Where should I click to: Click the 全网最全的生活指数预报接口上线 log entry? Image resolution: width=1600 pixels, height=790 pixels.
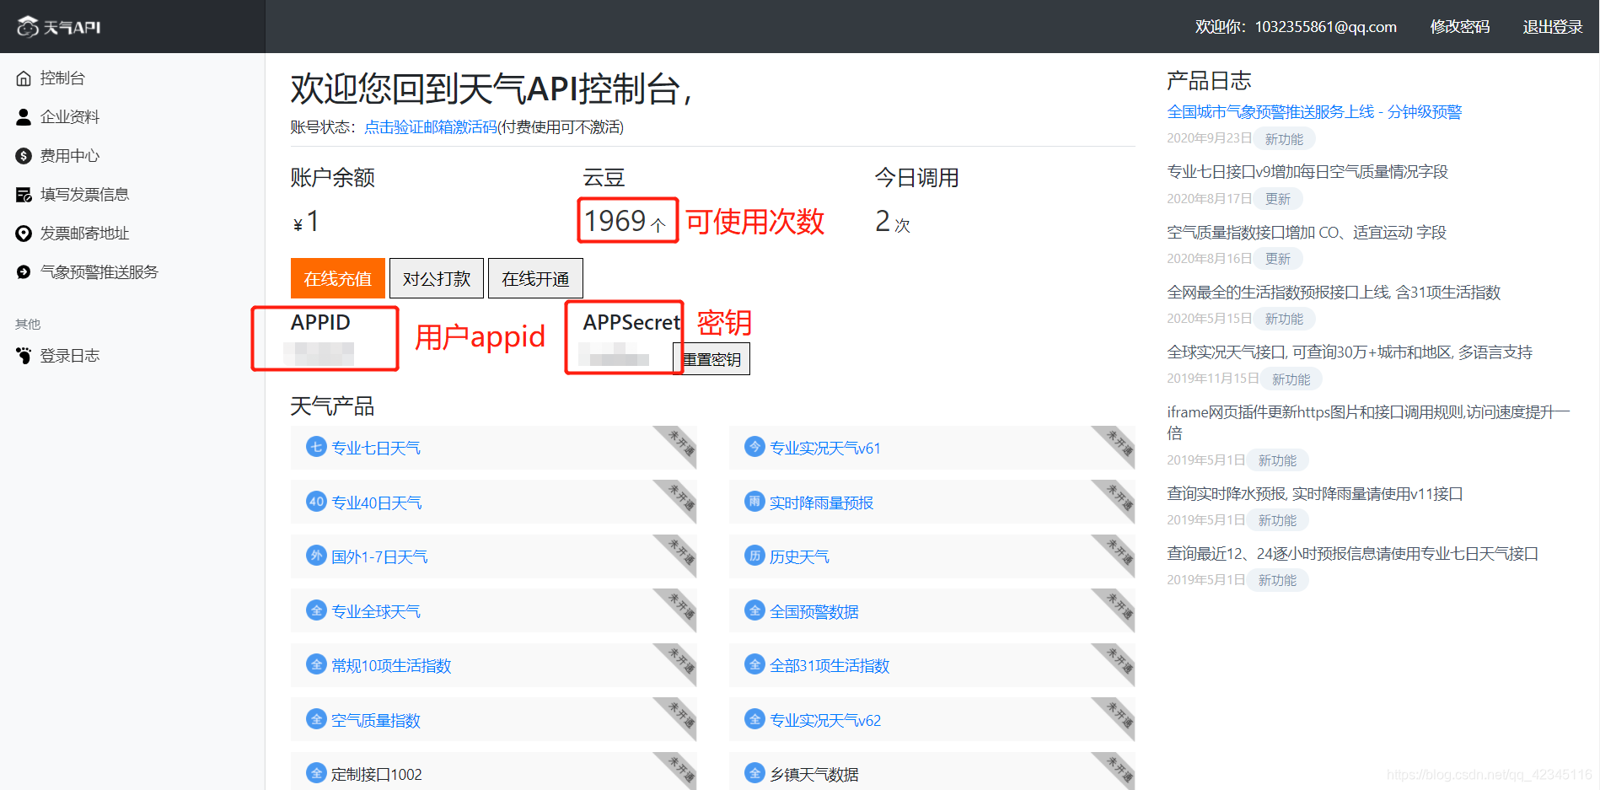click(x=1334, y=293)
